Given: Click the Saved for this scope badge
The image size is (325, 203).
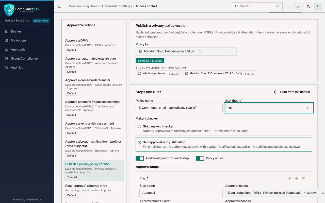Looking at the screenshot, I should tap(150, 61).
